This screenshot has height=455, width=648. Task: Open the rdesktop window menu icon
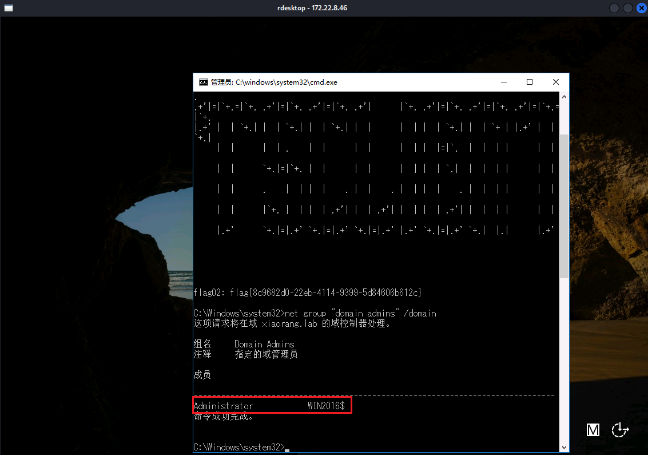[9, 8]
